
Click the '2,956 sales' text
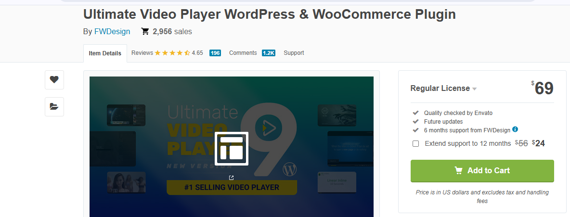tap(172, 32)
